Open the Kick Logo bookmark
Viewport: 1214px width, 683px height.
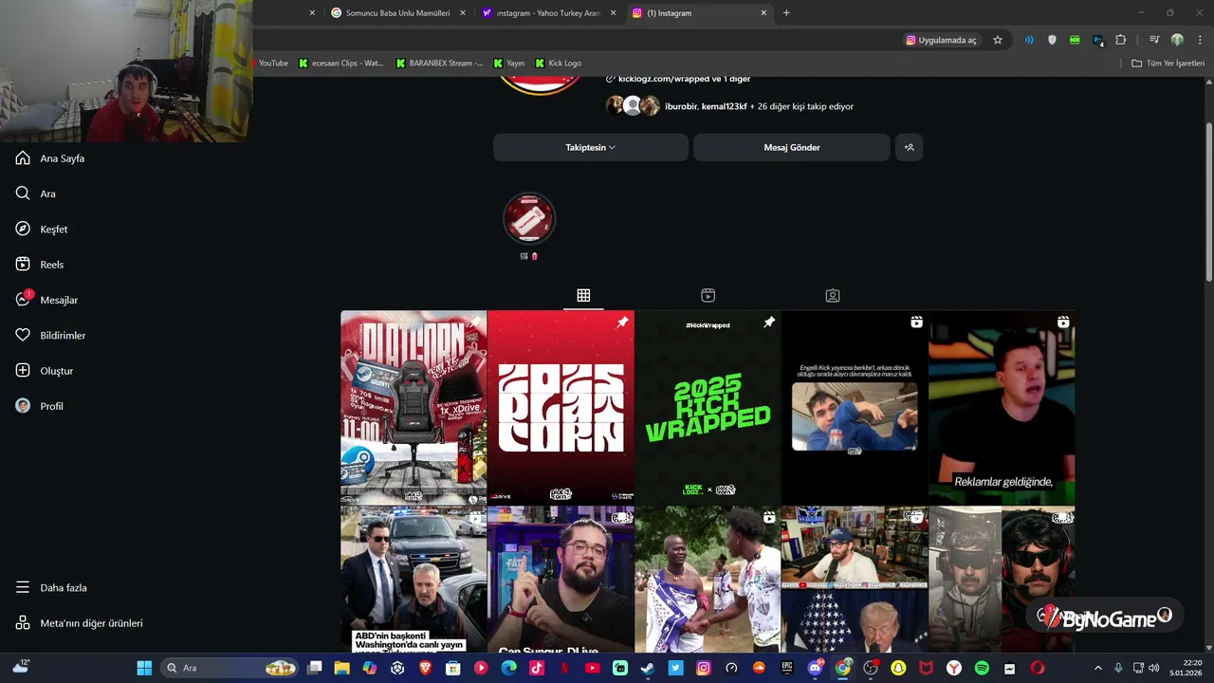559,64
